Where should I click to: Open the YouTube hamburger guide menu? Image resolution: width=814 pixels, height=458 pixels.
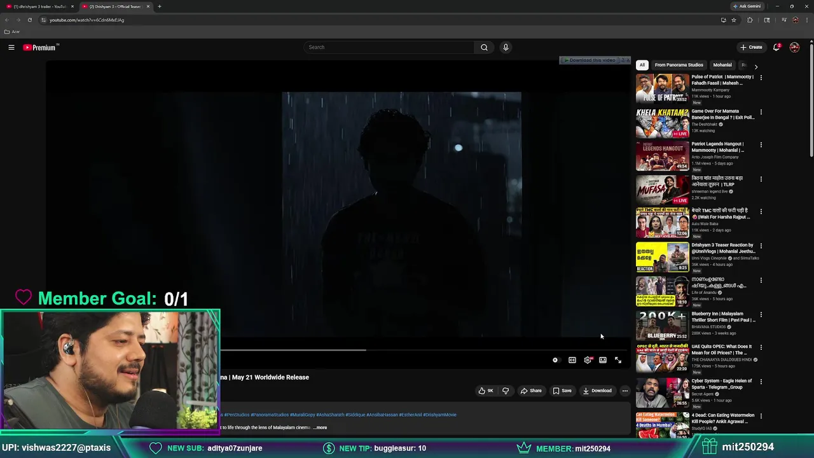click(x=11, y=47)
